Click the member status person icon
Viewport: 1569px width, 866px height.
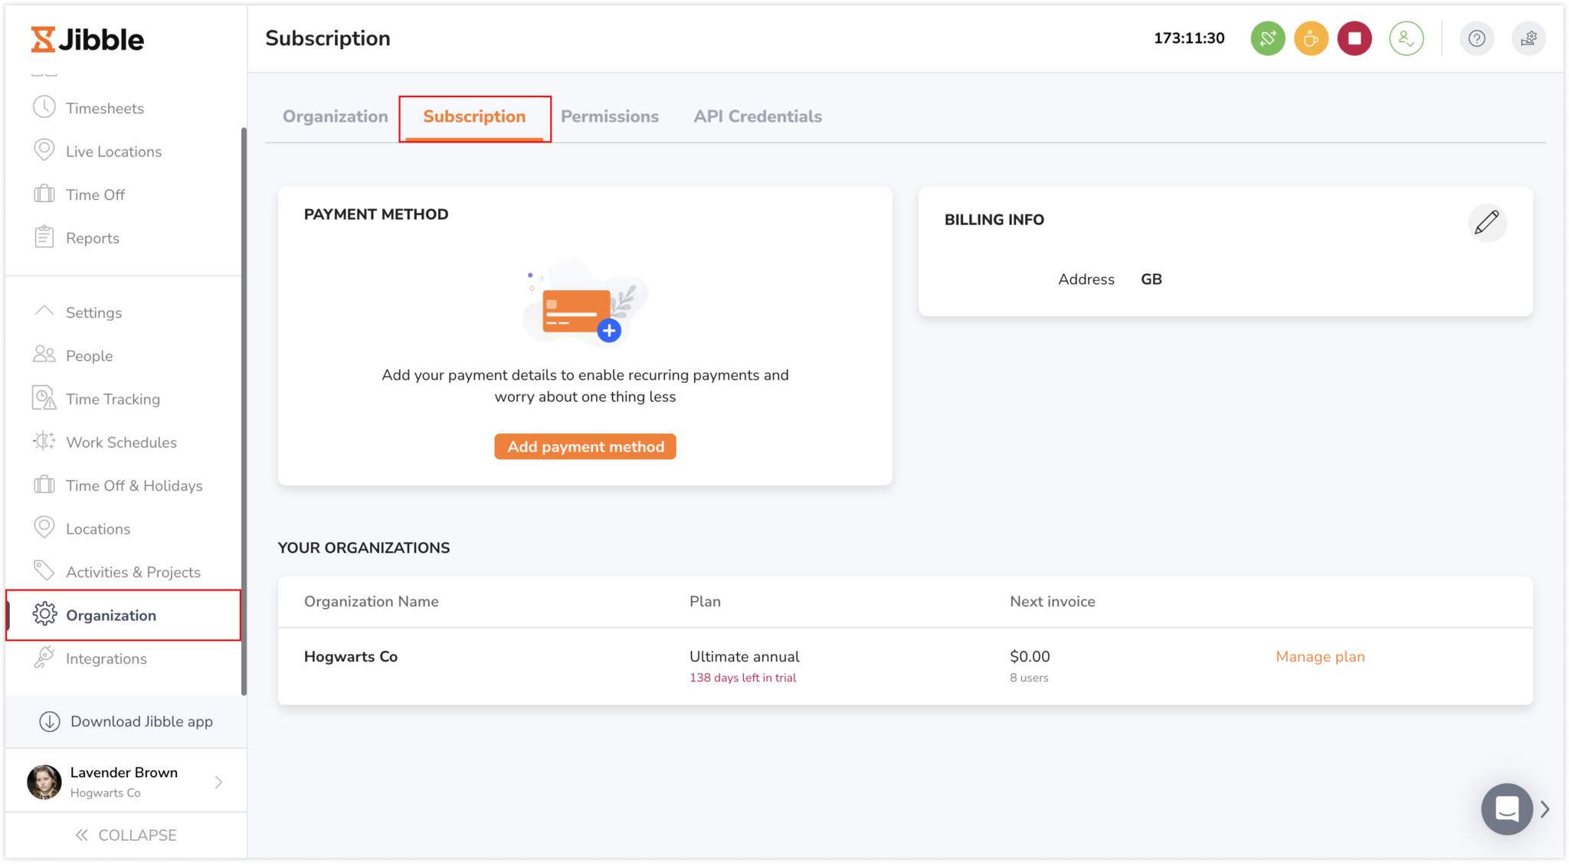(x=1407, y=38)
